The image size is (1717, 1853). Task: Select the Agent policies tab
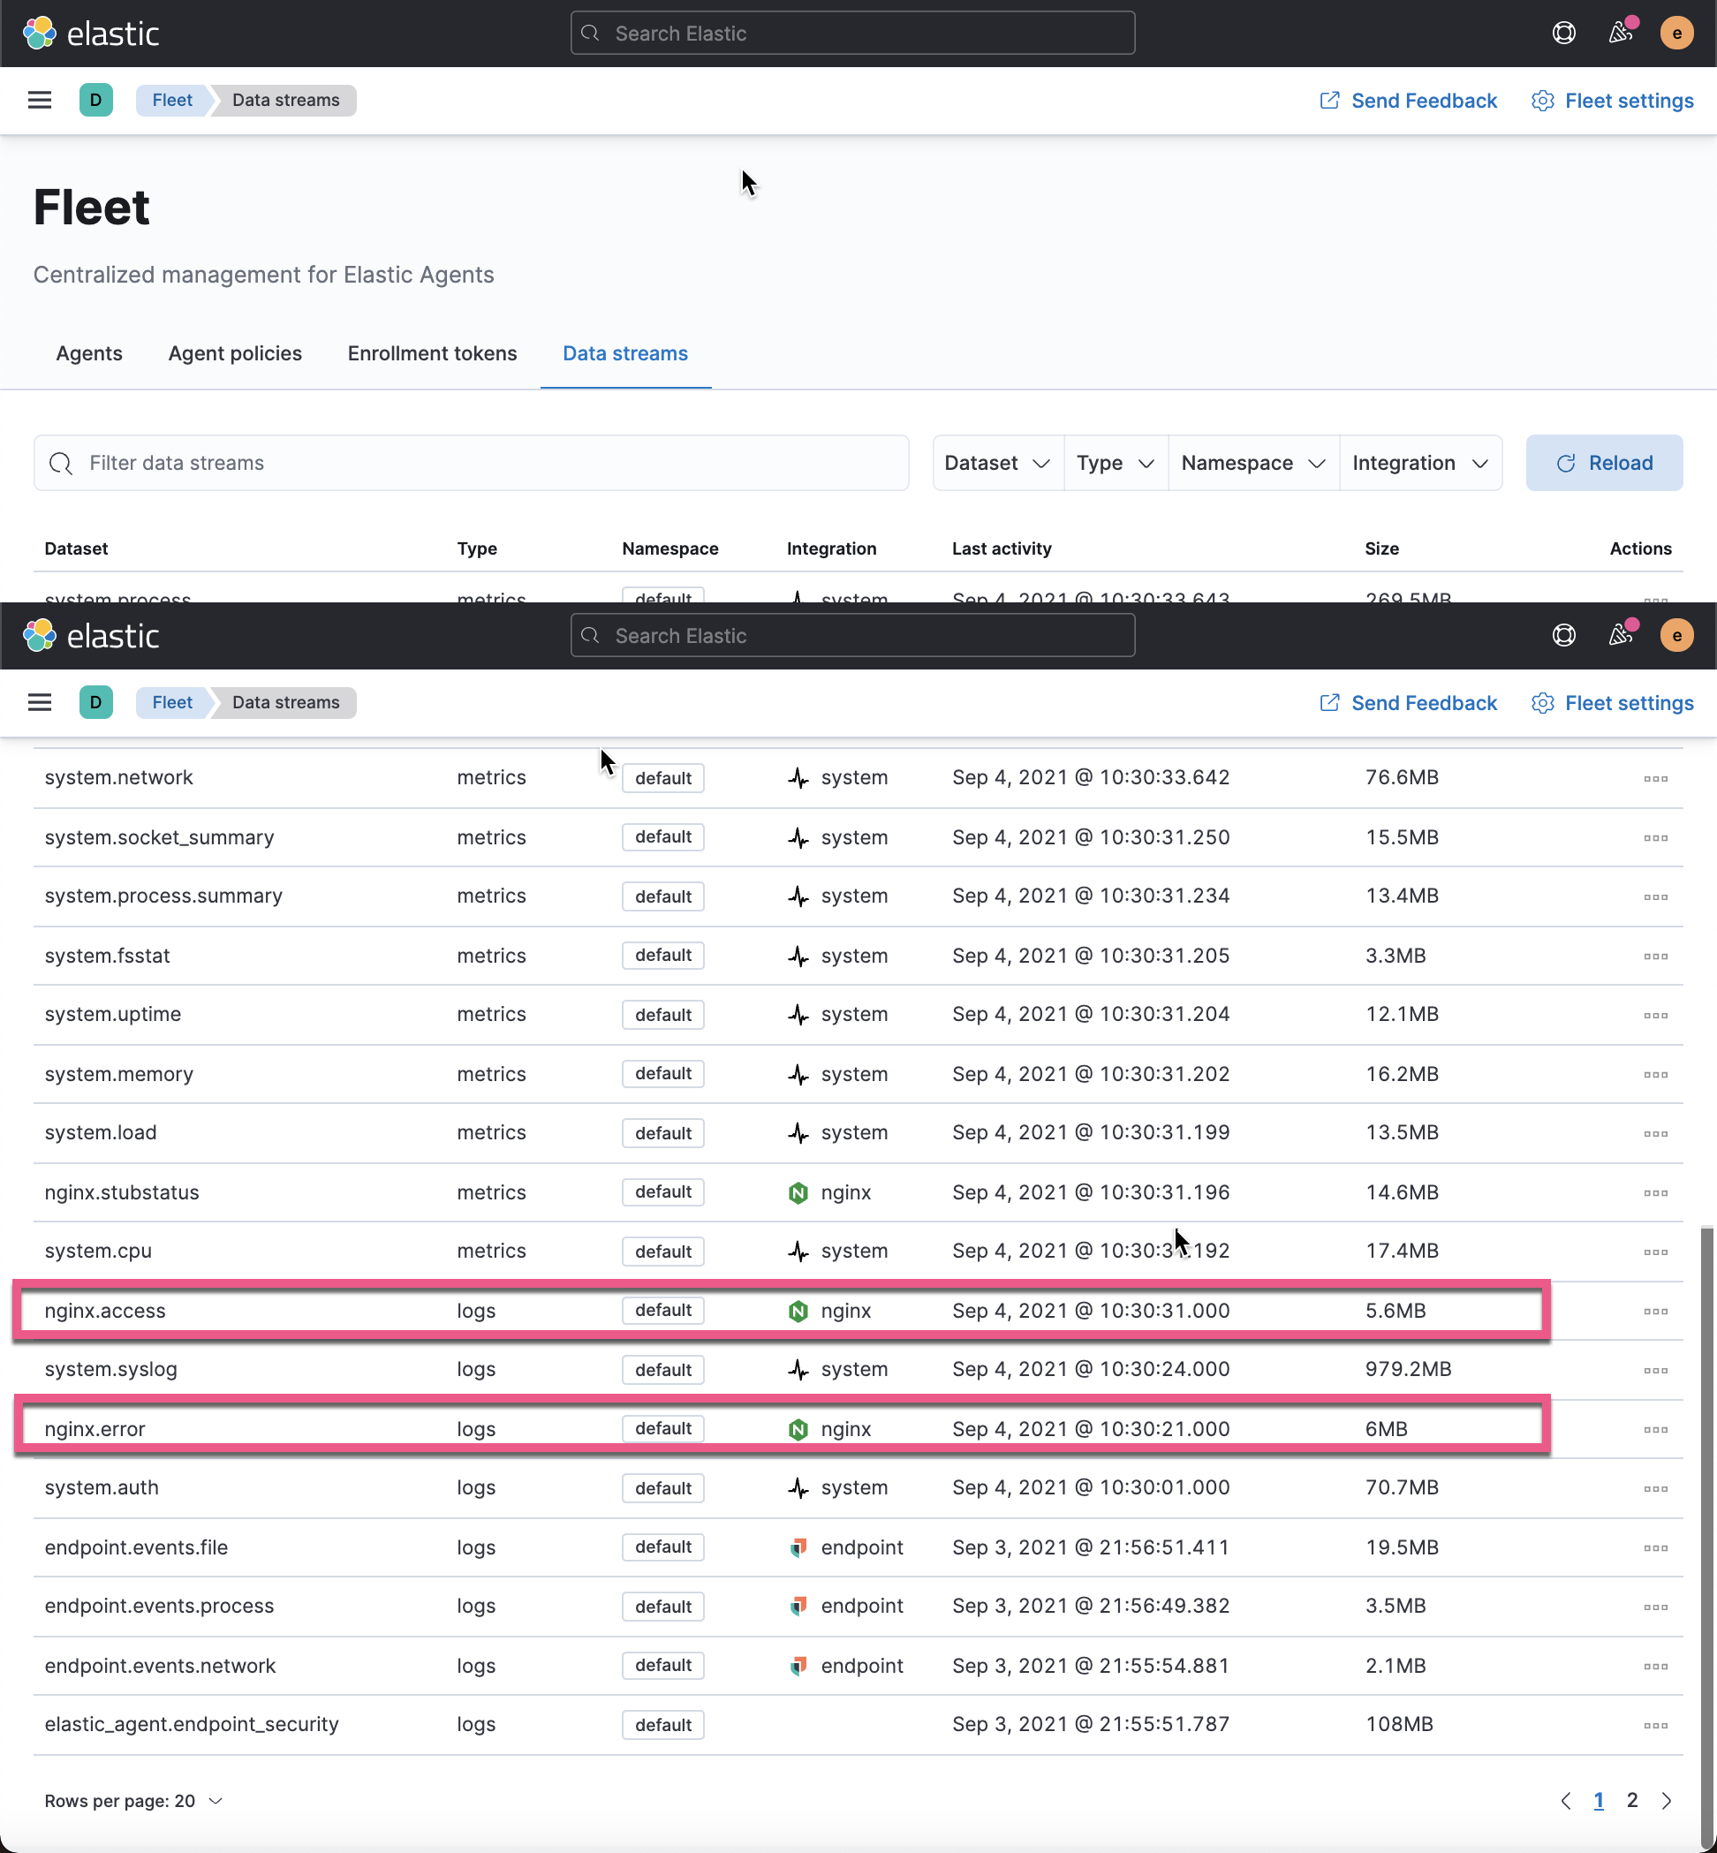point(234,352)
